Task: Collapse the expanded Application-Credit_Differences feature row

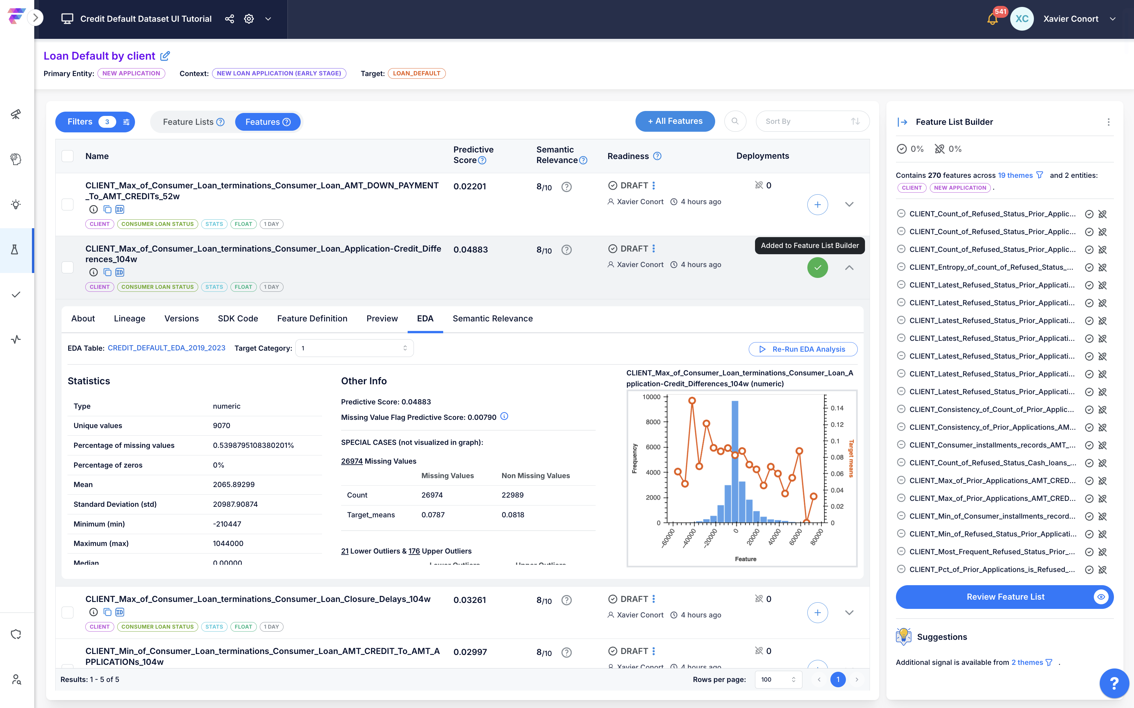Action: coord(849,267)
